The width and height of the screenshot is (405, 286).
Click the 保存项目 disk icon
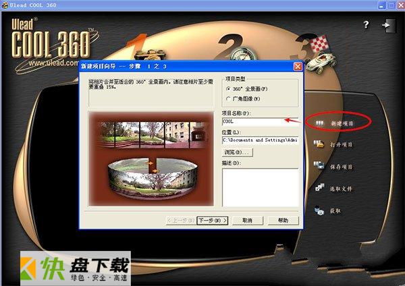[319, 165]
